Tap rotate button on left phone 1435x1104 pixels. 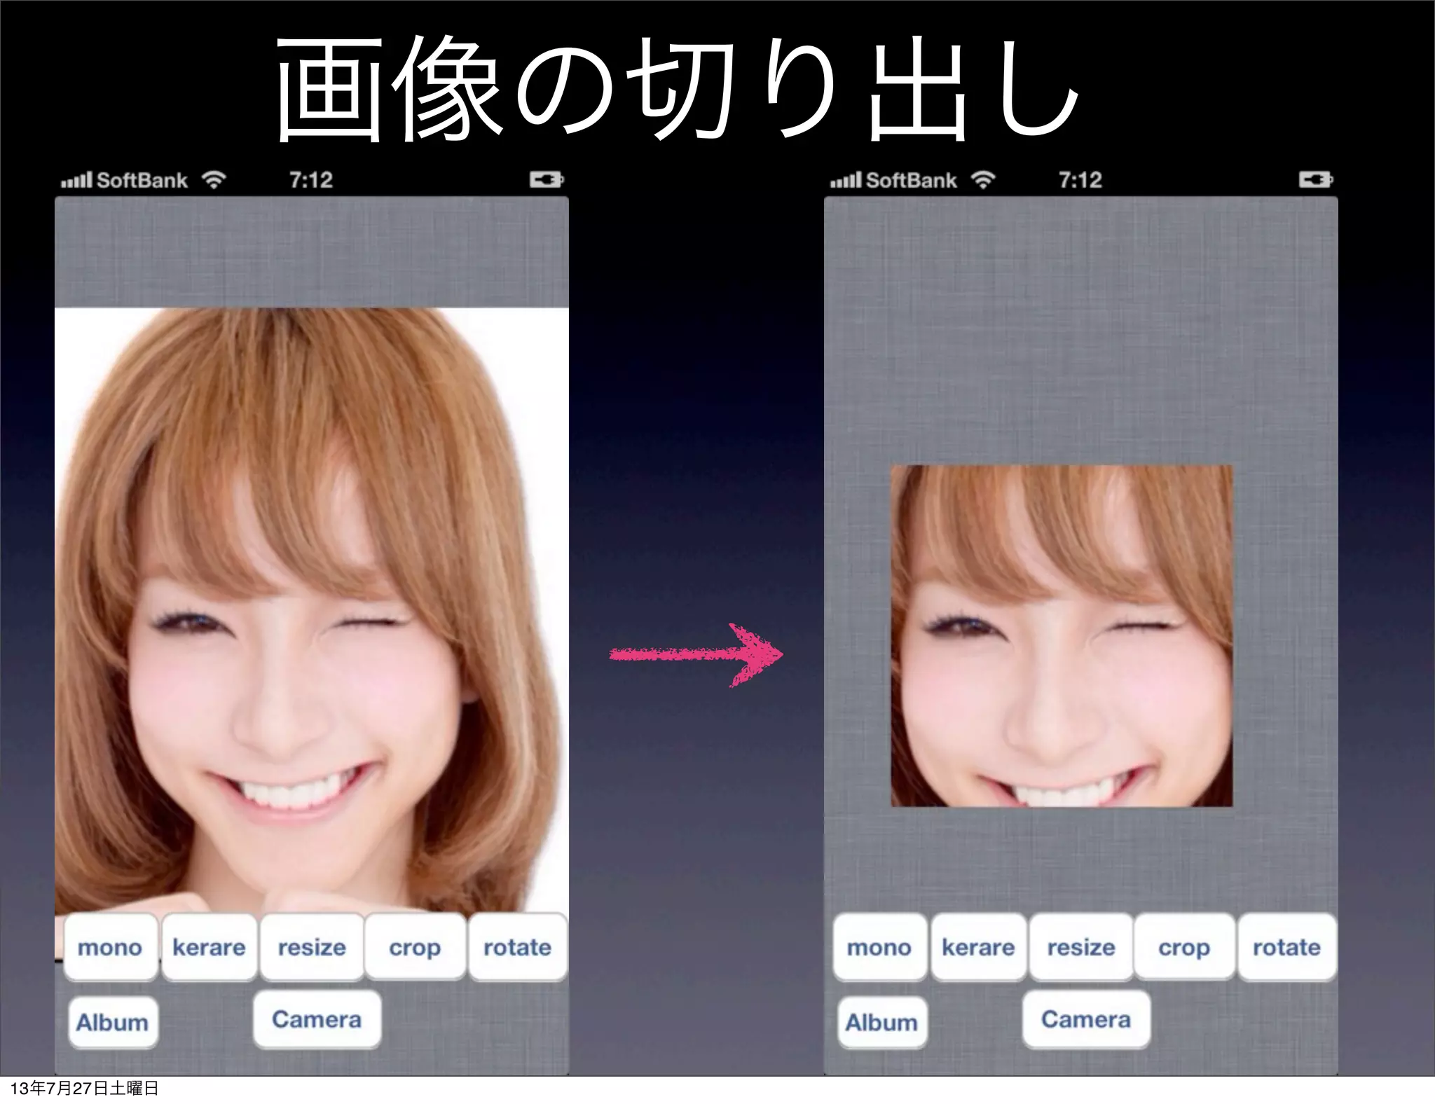pyautogui.click(x=517, y=947)
